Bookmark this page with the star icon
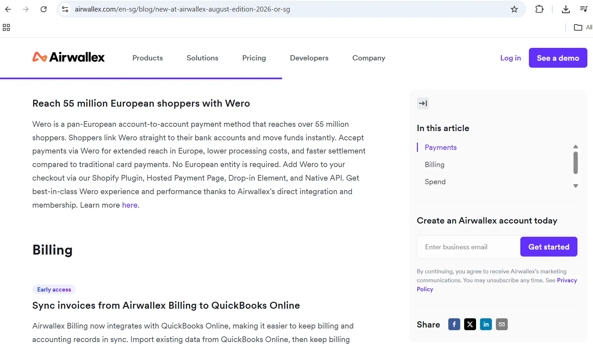593x348 pixels. (x=514, y=9)
